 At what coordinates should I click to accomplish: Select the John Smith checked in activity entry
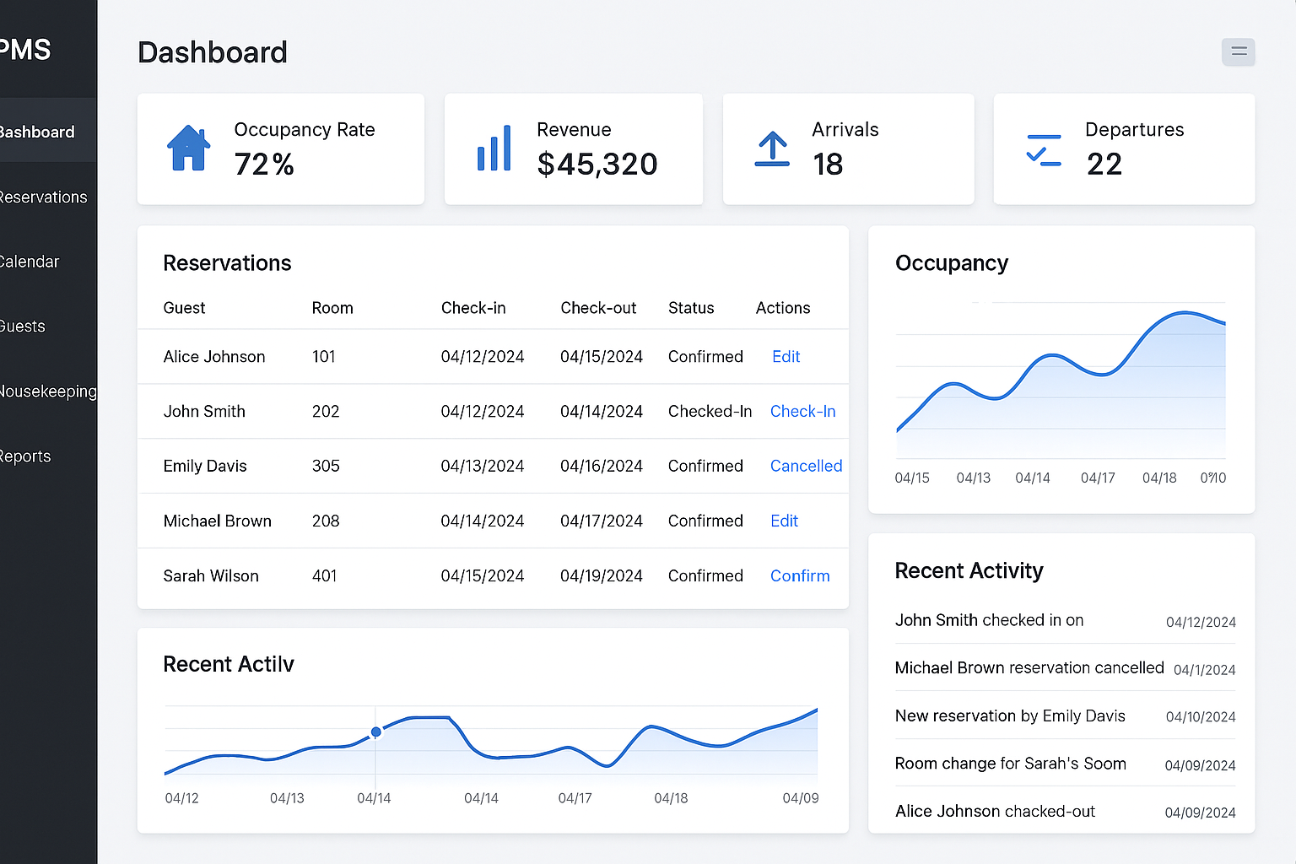[x=989, y=620]
